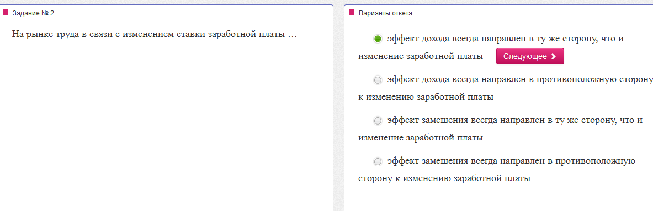This screenshot has height=211, width=653.
Task: Select radio for income effect same direction as wage change
Action: pyautogui.click(x=378, y=39)
